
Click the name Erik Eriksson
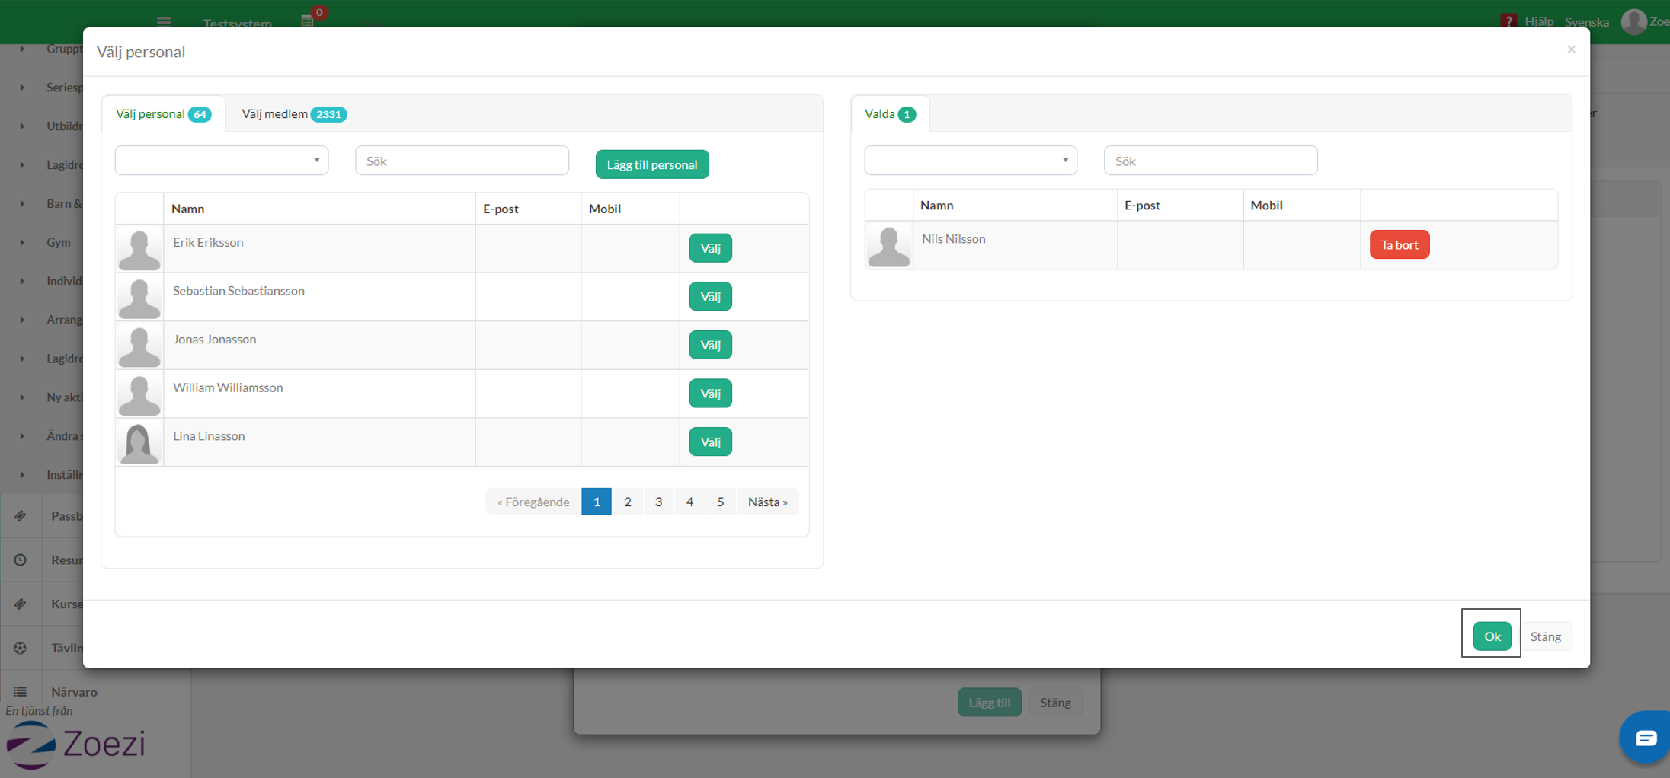(208, 242)
